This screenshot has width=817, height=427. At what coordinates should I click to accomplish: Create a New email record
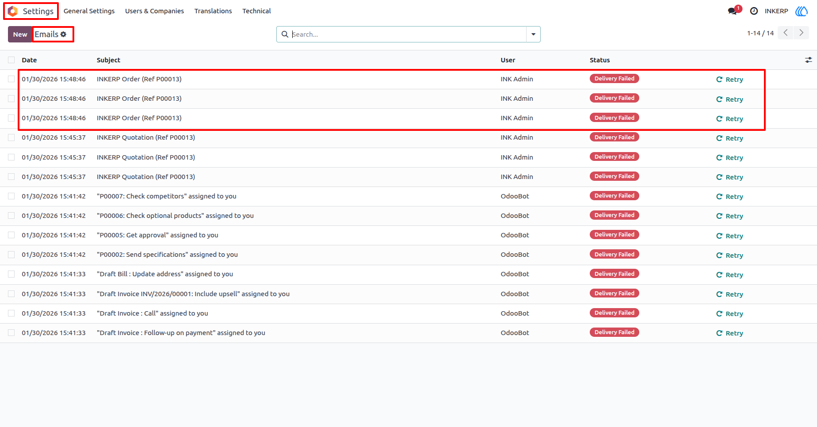click(20, 34)
